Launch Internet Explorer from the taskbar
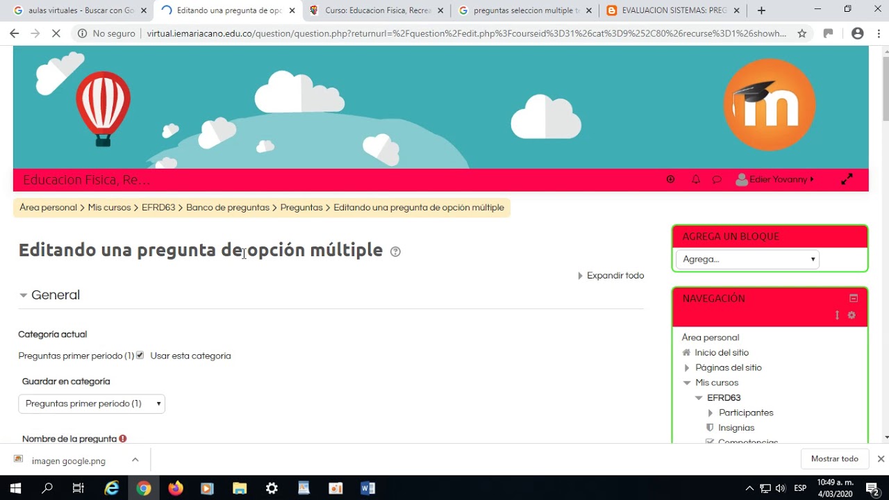This screenshot has width=889, height=500. tap(112, 488)
